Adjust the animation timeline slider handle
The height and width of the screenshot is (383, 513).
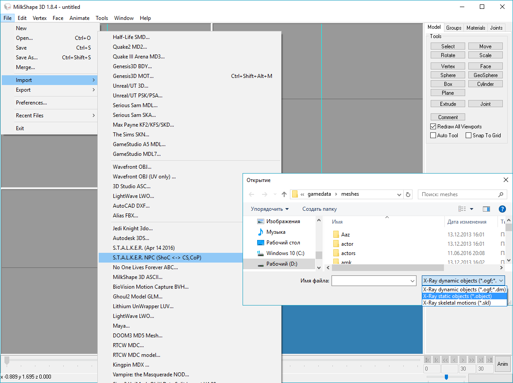(x=7, y=360)
